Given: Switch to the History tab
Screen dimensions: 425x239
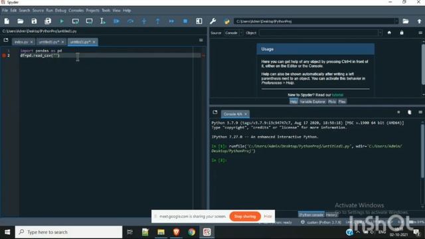Looking at the screenshot, I should click(331, 214).
